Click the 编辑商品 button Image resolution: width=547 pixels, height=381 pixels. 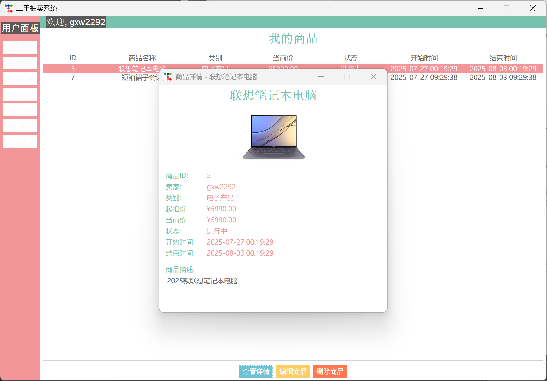point(293,371)
